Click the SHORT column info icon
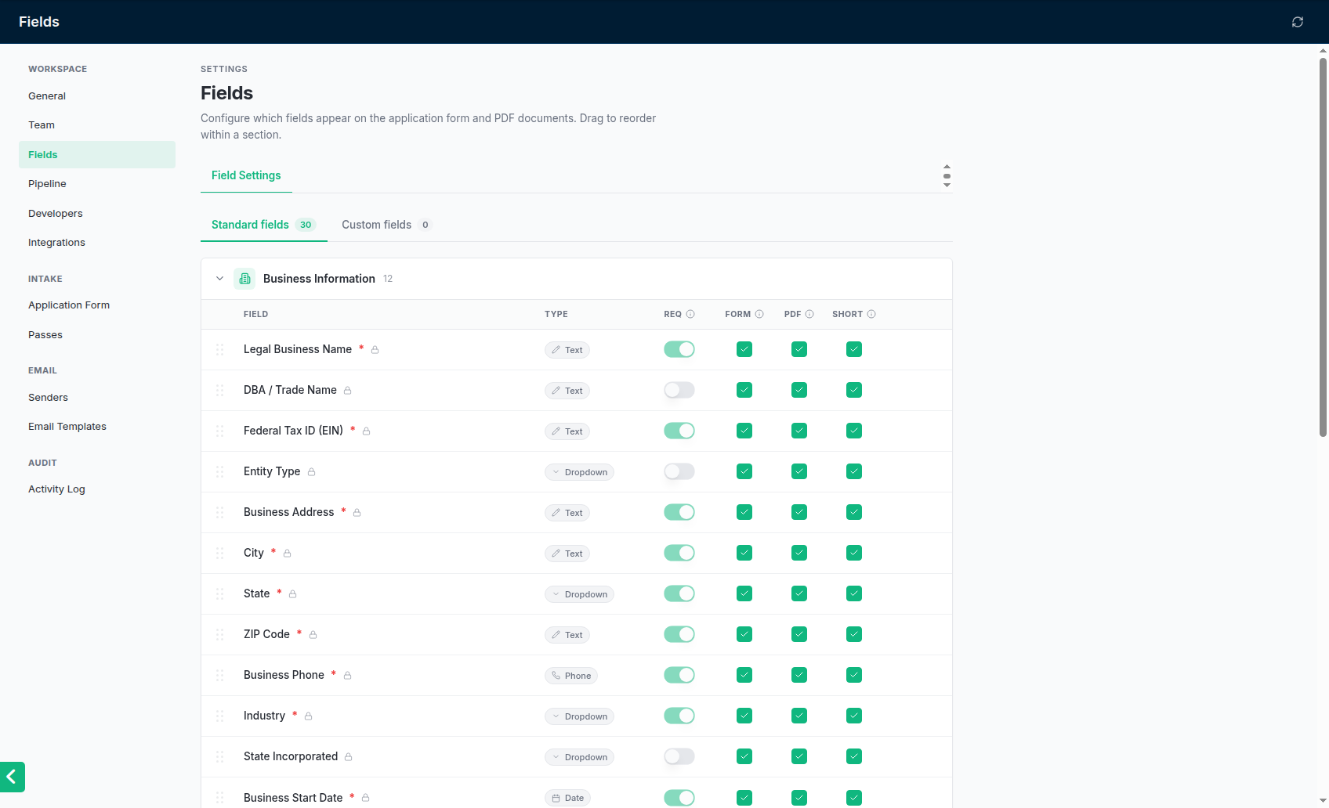Screen dimensions: 1329x808 (x=871, y=314)
